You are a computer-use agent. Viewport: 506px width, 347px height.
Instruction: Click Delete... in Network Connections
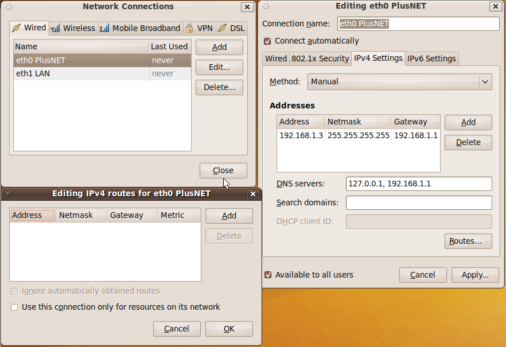point(219,87)
